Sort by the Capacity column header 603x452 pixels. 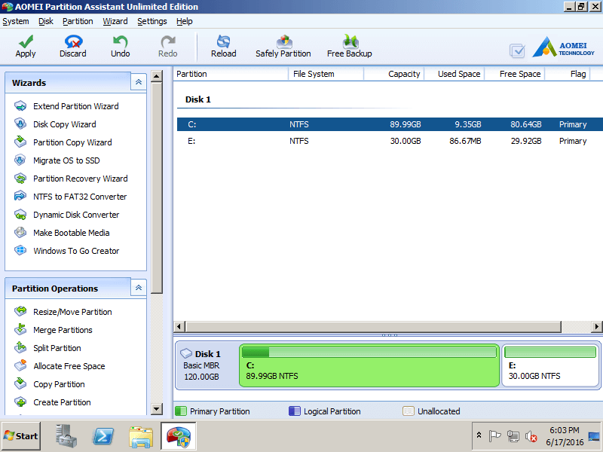[x=393, y=74]
